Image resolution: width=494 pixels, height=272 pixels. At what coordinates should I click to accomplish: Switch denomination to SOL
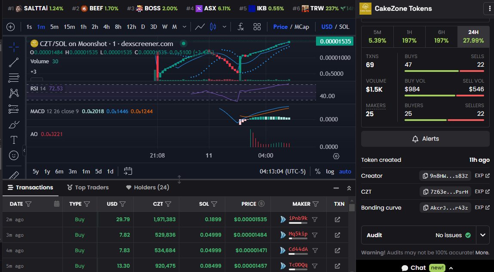(x=344, y=27)
